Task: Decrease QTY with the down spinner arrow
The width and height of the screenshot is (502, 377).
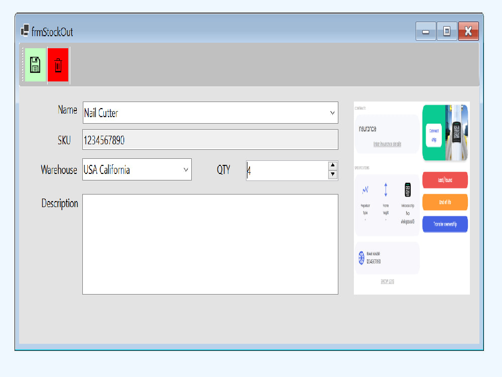Action: [333, 174]
